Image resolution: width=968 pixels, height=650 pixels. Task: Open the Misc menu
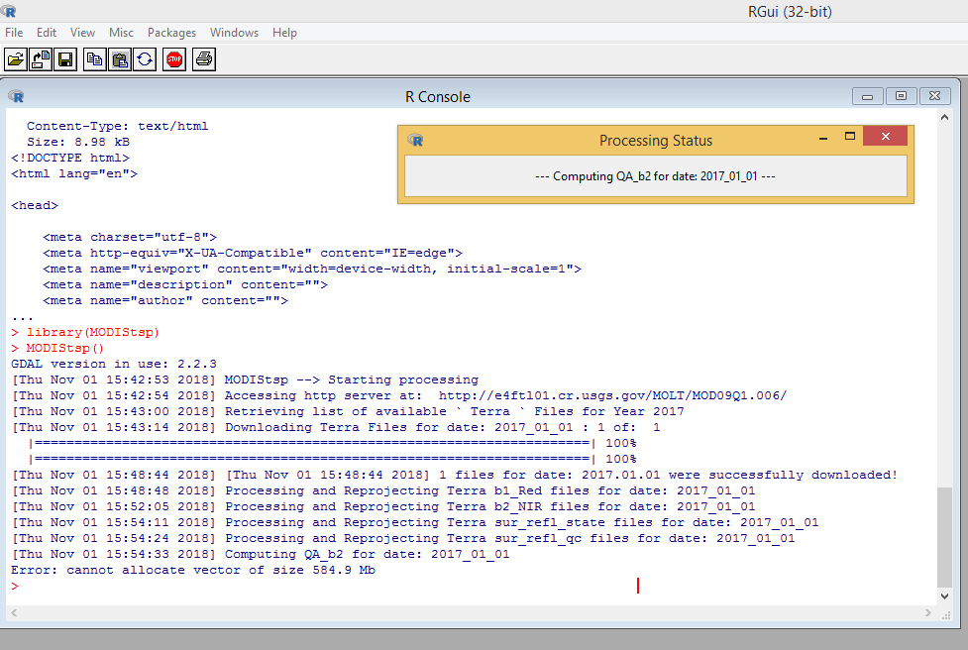(121, 32)
